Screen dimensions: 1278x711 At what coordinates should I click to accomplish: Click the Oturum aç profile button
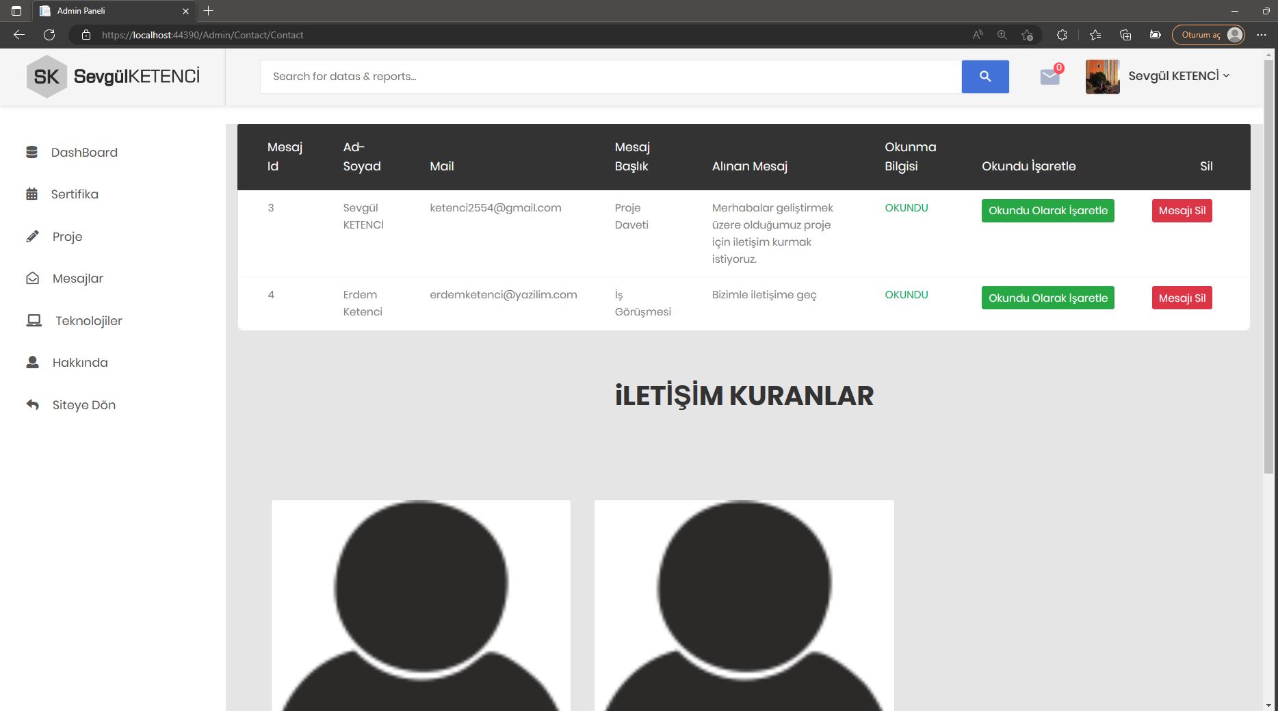point(1208,35)
